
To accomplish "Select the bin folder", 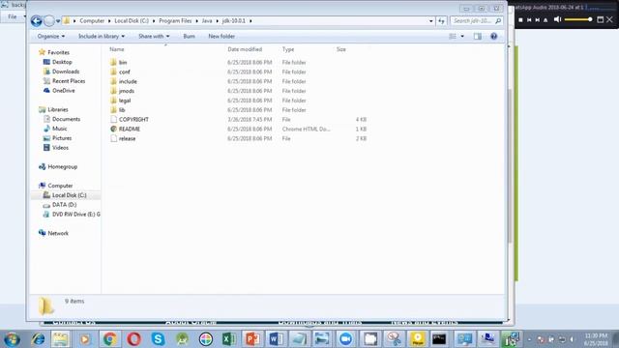I will 123,62.
